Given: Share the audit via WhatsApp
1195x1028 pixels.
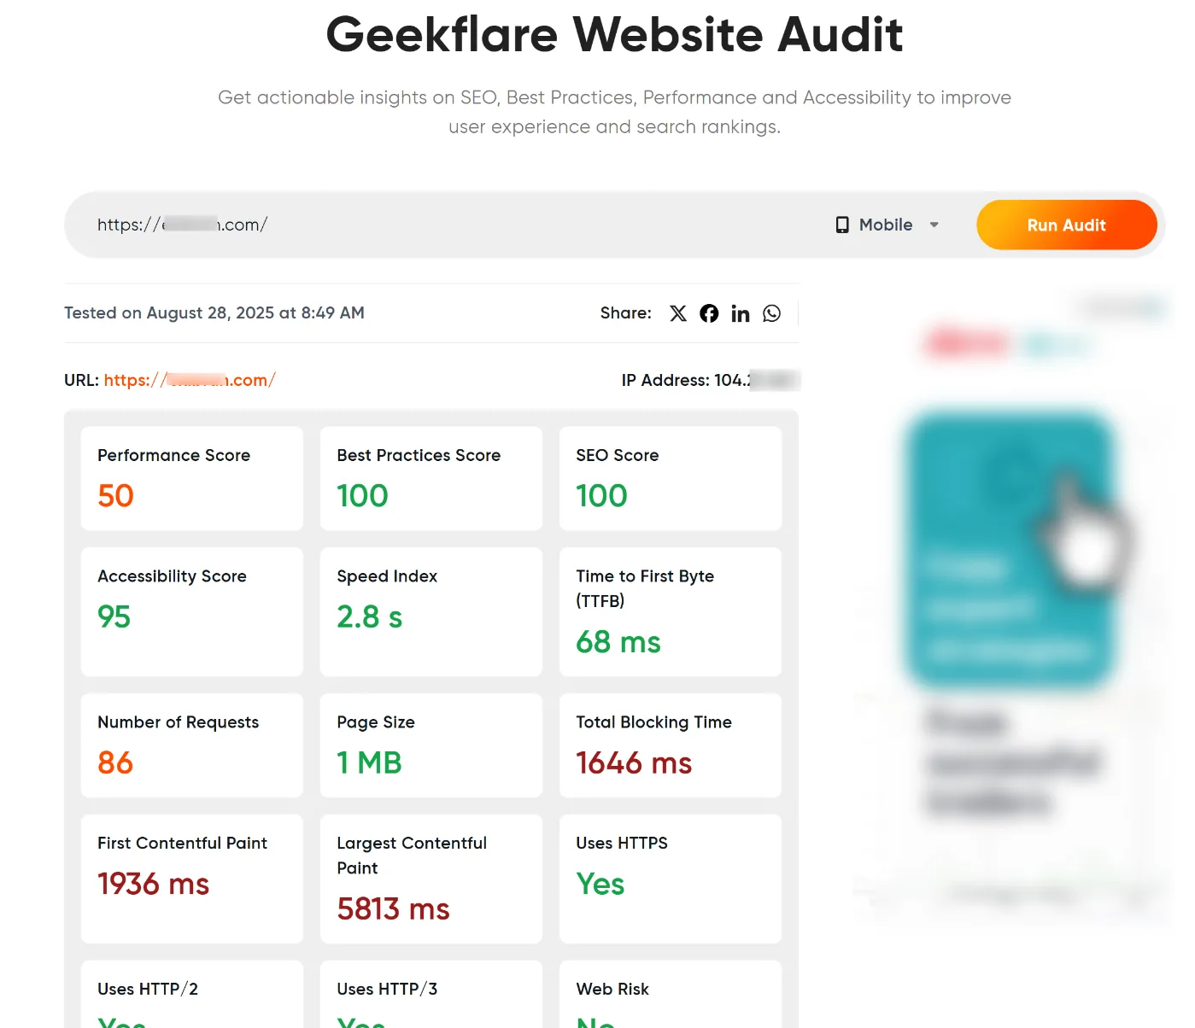Looking at the screenshot, I should 771,313.
